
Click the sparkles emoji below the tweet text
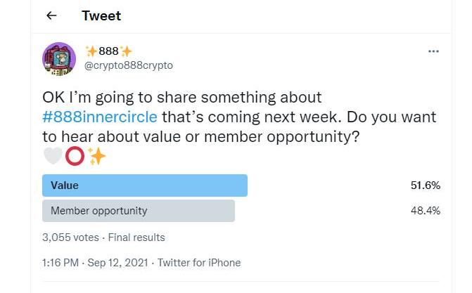[x=96, y=156]
